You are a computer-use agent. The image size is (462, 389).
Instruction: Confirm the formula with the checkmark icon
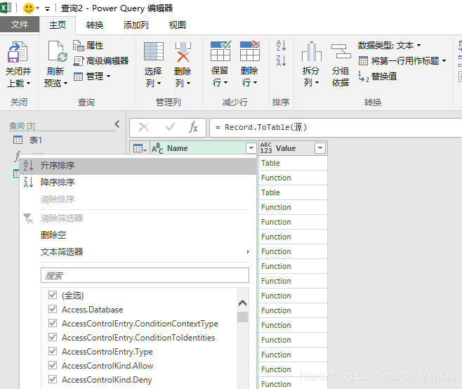point(170,127)
